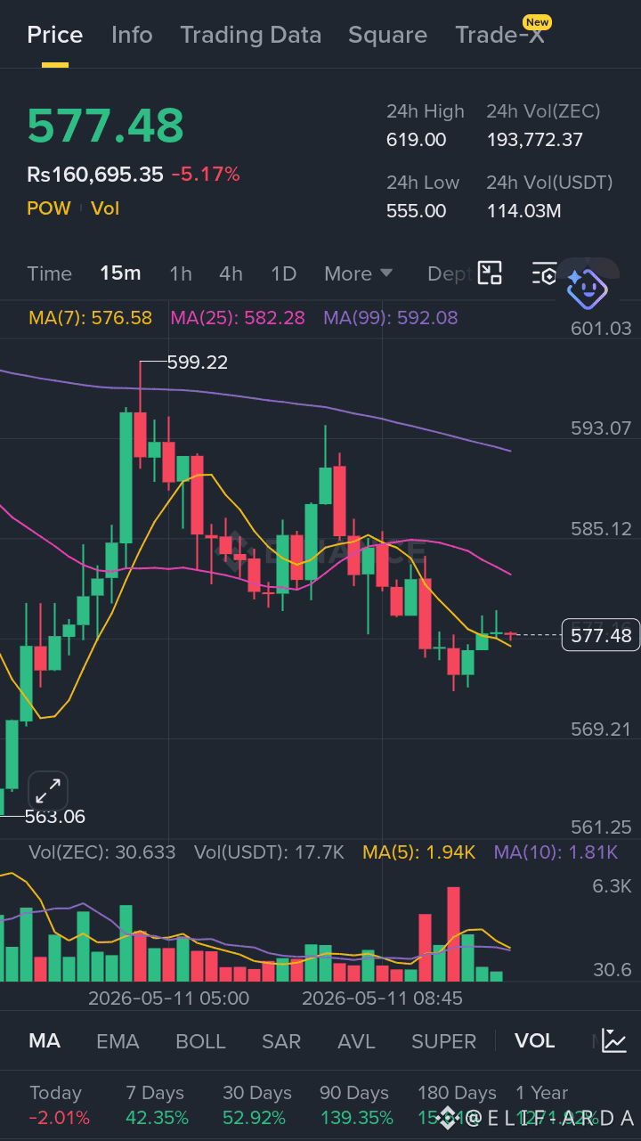Open the Trade-X tab
The width and height of the screenshot is (641, 1141).
point(499,35)
